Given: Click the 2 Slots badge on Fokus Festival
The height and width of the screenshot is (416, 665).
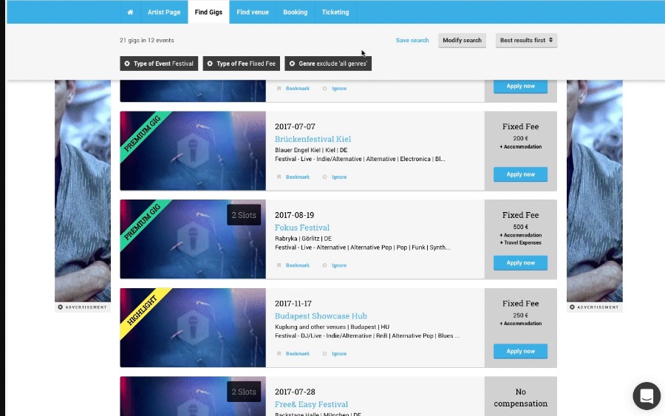Looking at the screenshot, I should (244, 215).
